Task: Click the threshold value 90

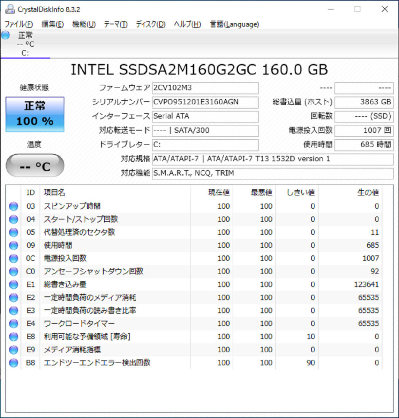Action: 311,363
